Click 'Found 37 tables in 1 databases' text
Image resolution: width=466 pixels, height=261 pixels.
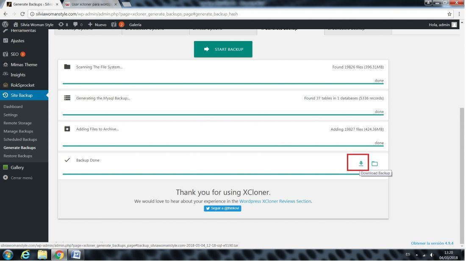[344, 98]
